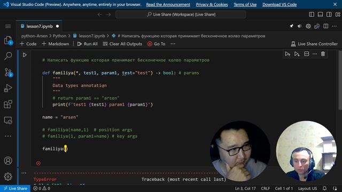The height and width of the screenshot is (192, 342).
Task: Click the Live Share command center search box
Action: point(181,14)
